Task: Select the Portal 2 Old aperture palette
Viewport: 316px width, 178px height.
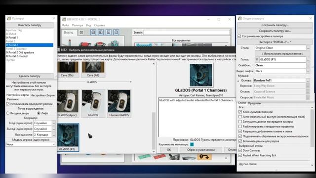Action: click(x=21, y=52)
